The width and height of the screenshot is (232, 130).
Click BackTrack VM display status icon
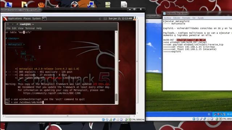pos(121,120)
